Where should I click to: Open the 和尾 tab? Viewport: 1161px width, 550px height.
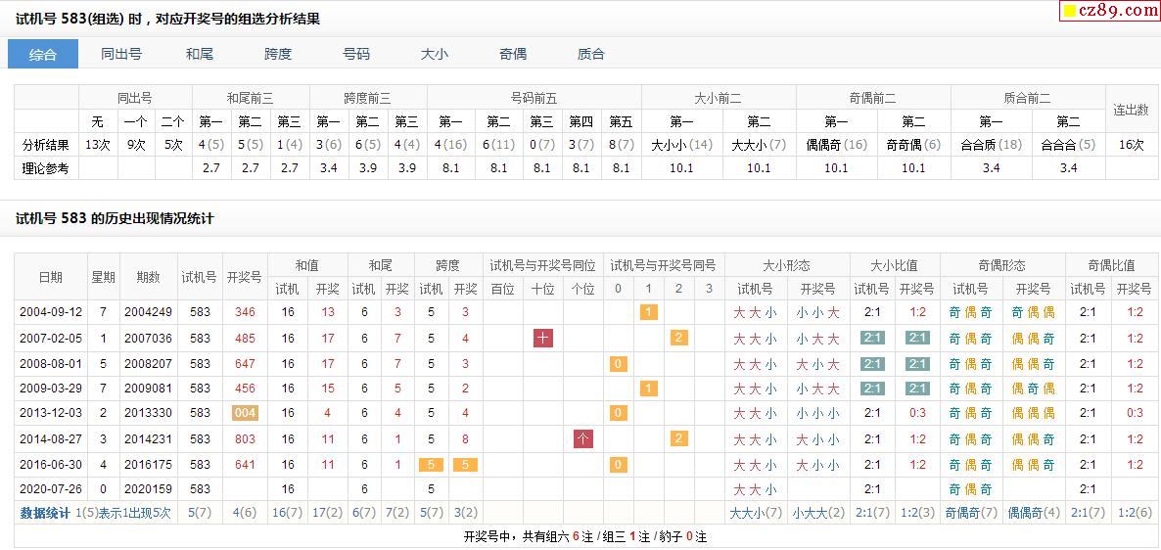pos(200,54)
